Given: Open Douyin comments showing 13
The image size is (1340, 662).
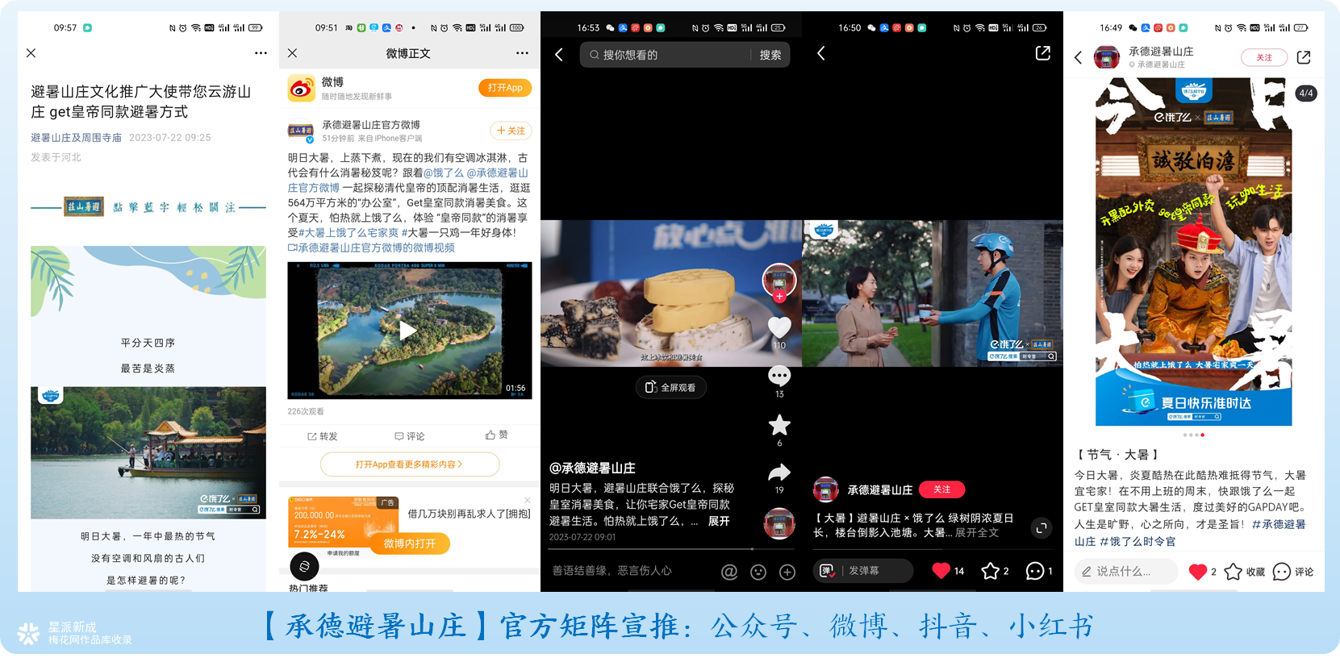Looking at the screenshot, I should [x=779, y=377].
